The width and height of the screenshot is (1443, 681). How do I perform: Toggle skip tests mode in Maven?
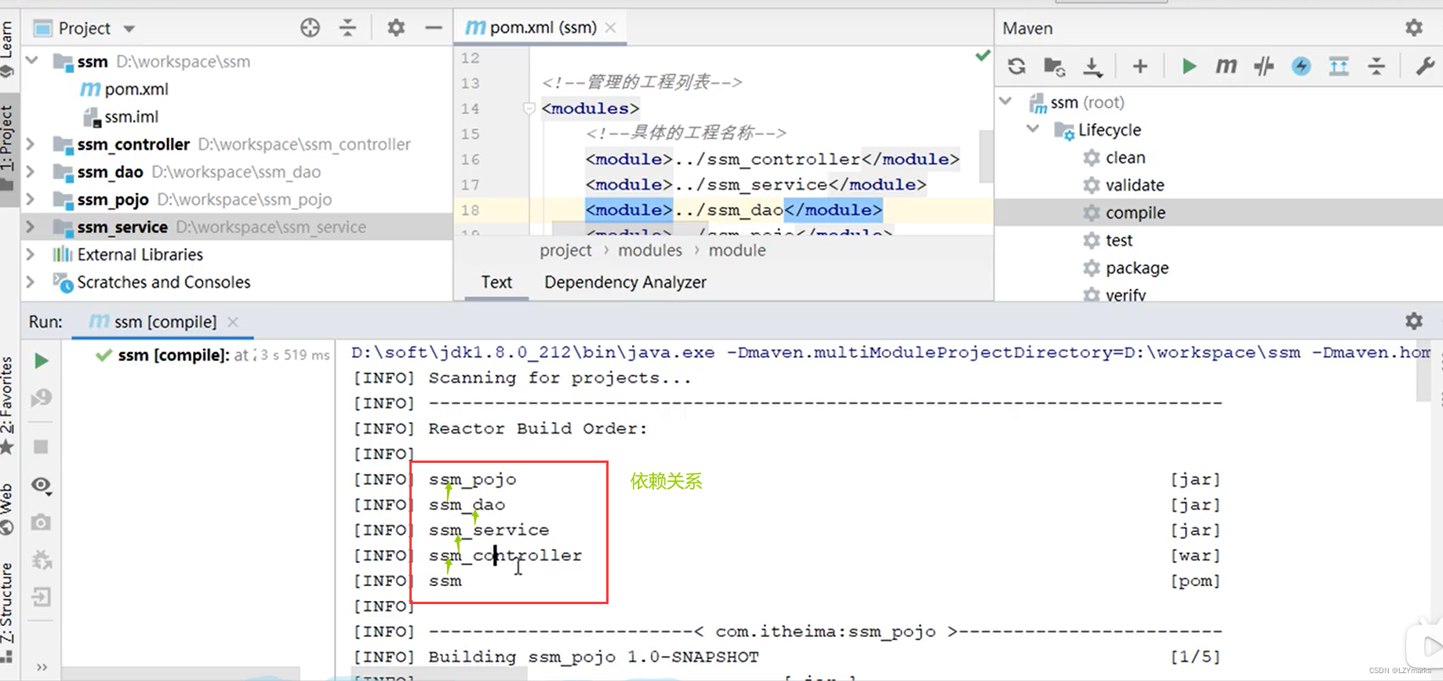1263,67
